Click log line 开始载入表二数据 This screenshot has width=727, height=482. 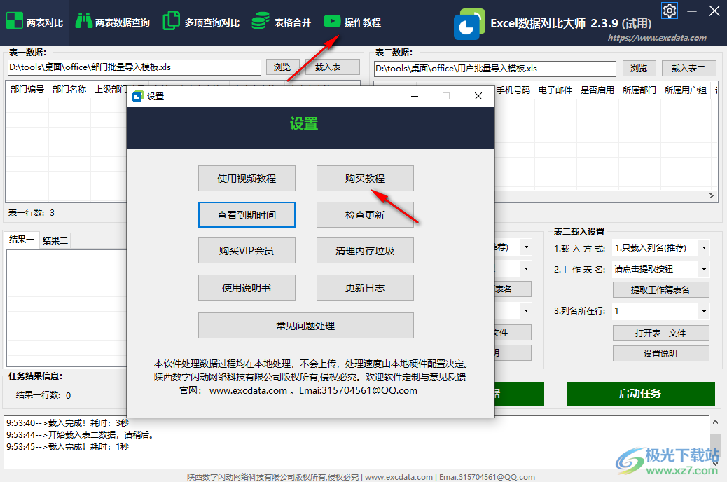point(81,434)
